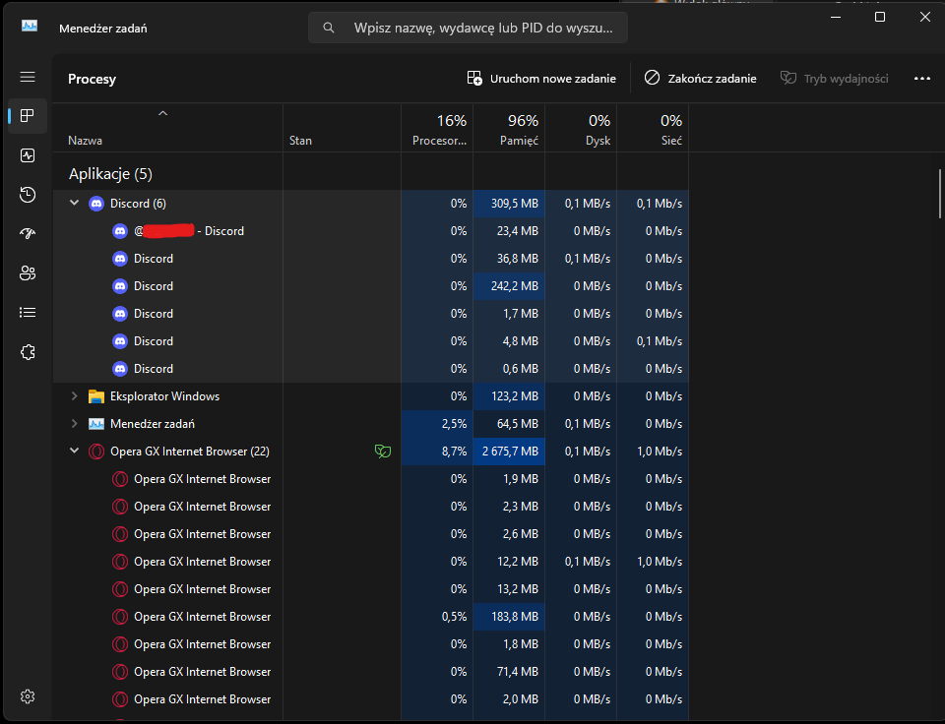This screenshot has width=945, height=724.
Task: Sort by the Nazwa column header
Action: (167, 128)
